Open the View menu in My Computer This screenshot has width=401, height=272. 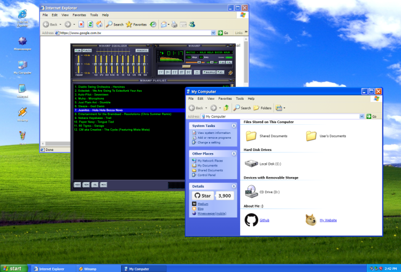pos(211,99)
